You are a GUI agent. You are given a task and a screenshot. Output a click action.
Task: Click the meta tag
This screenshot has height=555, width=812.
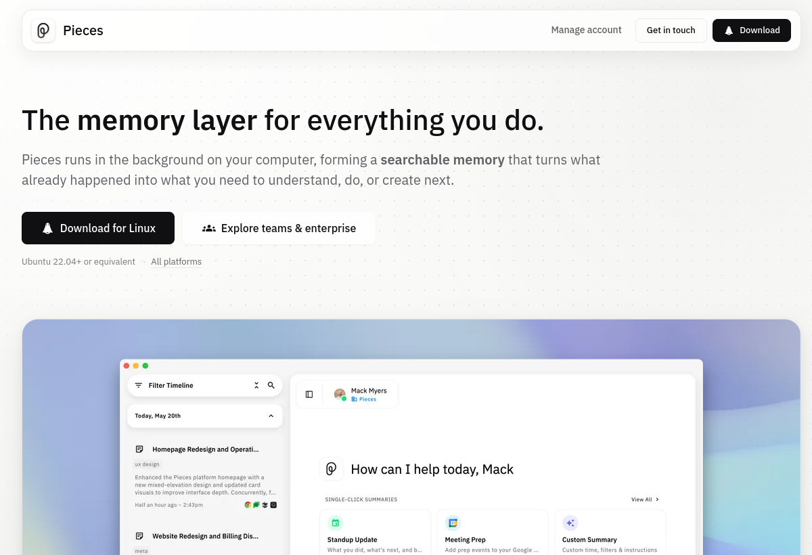coord(141,551)
